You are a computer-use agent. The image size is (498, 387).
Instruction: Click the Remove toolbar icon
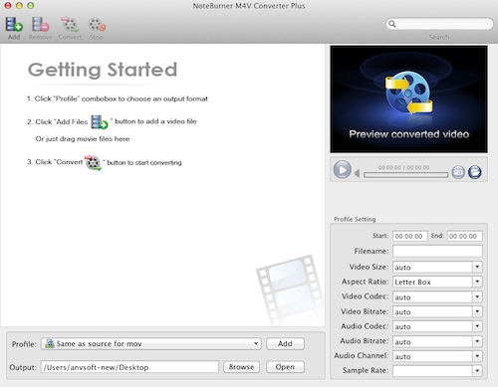[x=40, y=25]
